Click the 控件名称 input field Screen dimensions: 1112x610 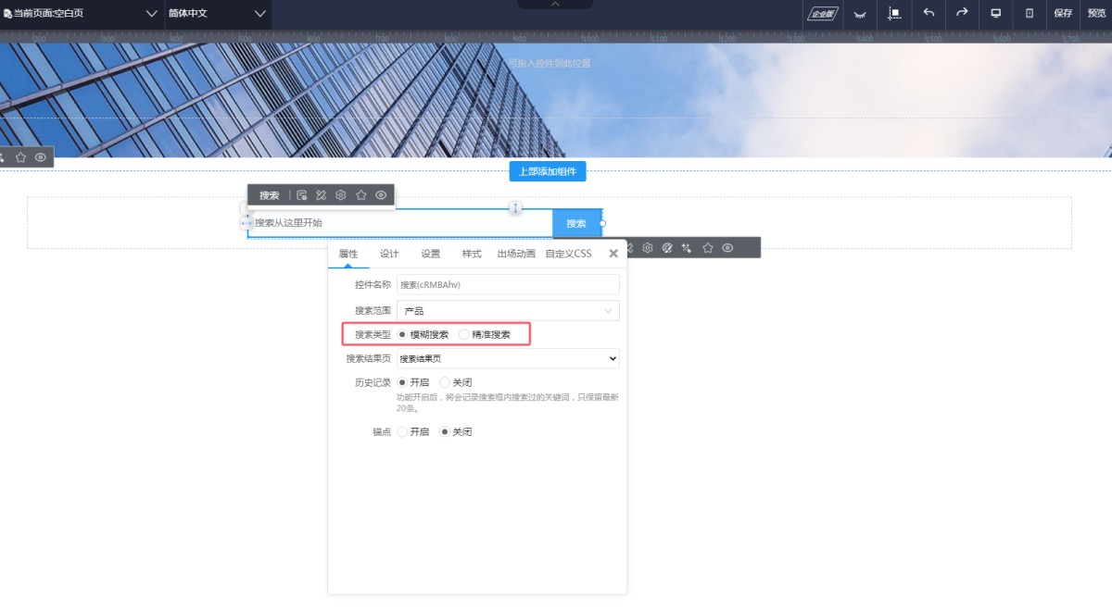(x=508, y=285)
